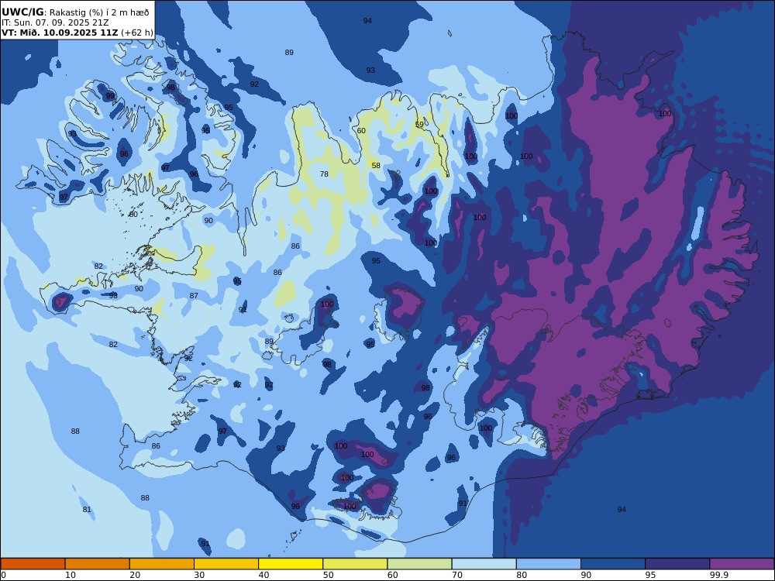775x581 pixels.
Task: Click the legend tick label '10'
Action: [71, 575]
